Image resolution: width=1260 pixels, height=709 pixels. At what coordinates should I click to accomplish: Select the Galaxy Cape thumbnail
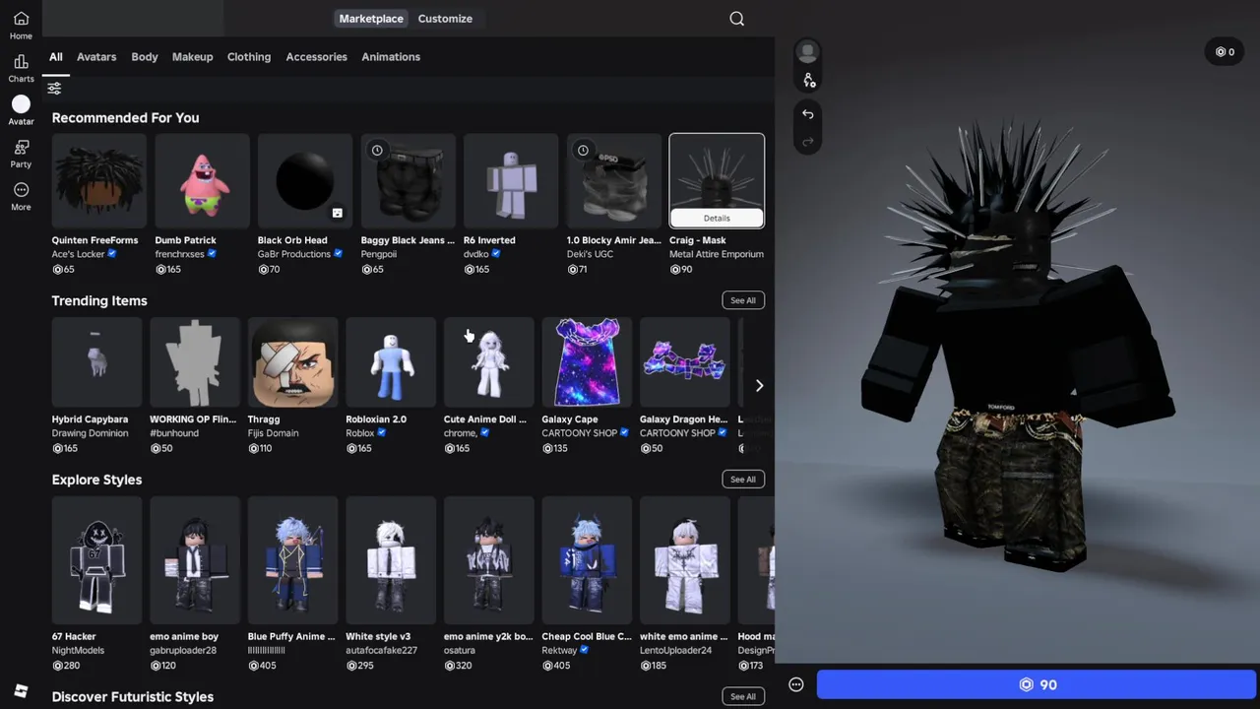point(587,362)
